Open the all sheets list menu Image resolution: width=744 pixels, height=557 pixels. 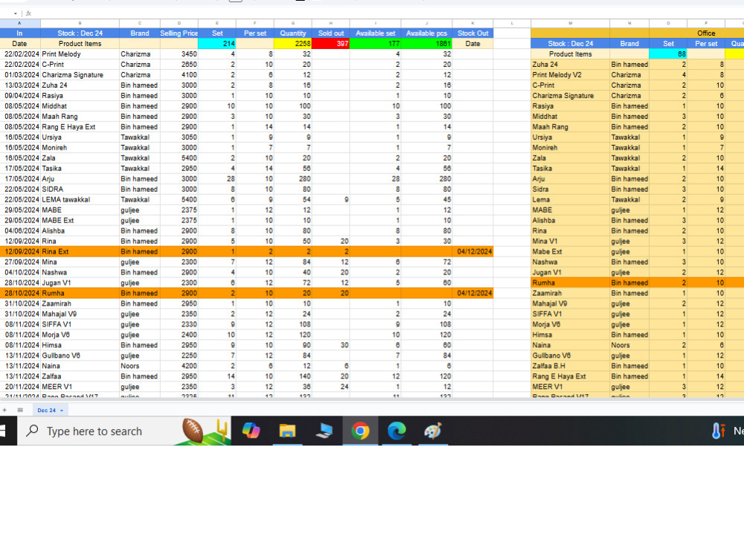(x=20, y=410)
